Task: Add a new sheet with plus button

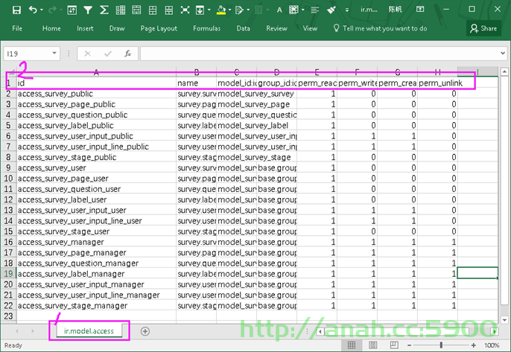Action: pos(145,331)
